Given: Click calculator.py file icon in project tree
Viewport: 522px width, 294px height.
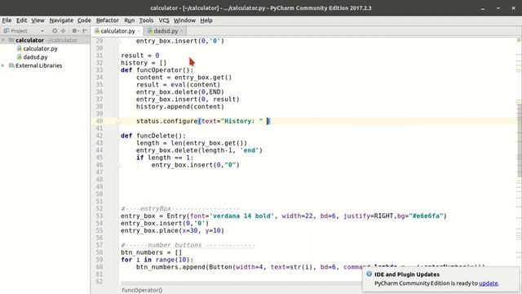Looking at the screenshot, I should [x=20, y=49].
